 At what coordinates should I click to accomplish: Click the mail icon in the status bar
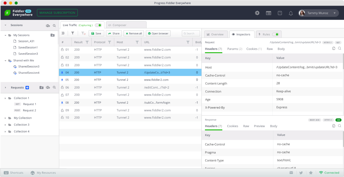291,173
